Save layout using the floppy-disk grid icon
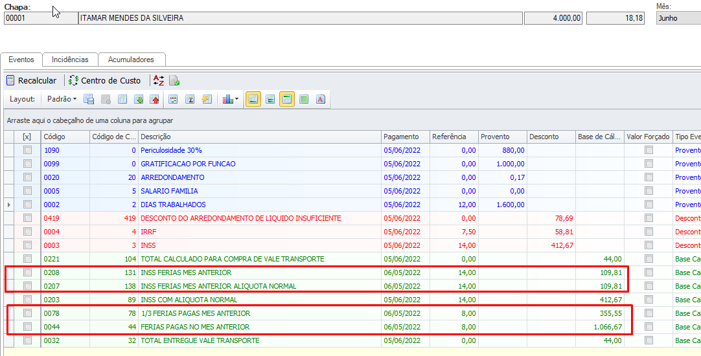Viewport: 701px width, 356px height. (x=89, y=99)
